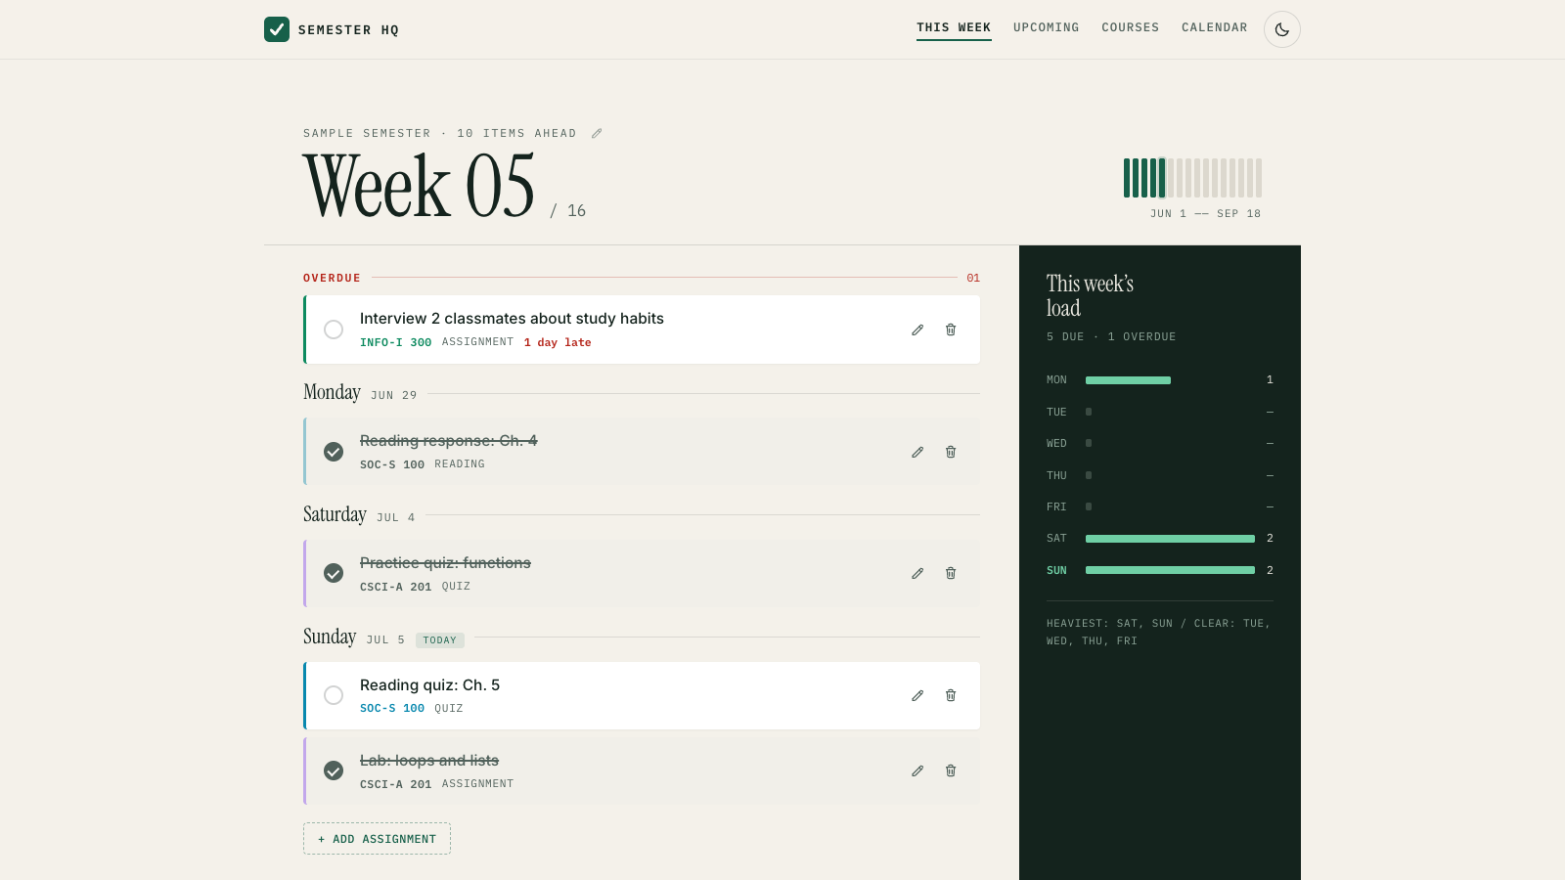Click the TUE row in load panel
Screen dimensions: 1565x880
tap(1160, 412)
